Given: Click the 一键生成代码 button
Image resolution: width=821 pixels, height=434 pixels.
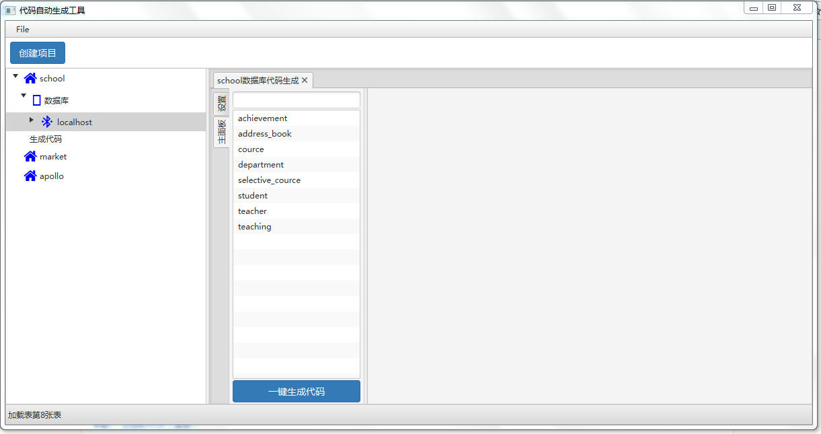Looking at the screenshot, I should 297,392.
